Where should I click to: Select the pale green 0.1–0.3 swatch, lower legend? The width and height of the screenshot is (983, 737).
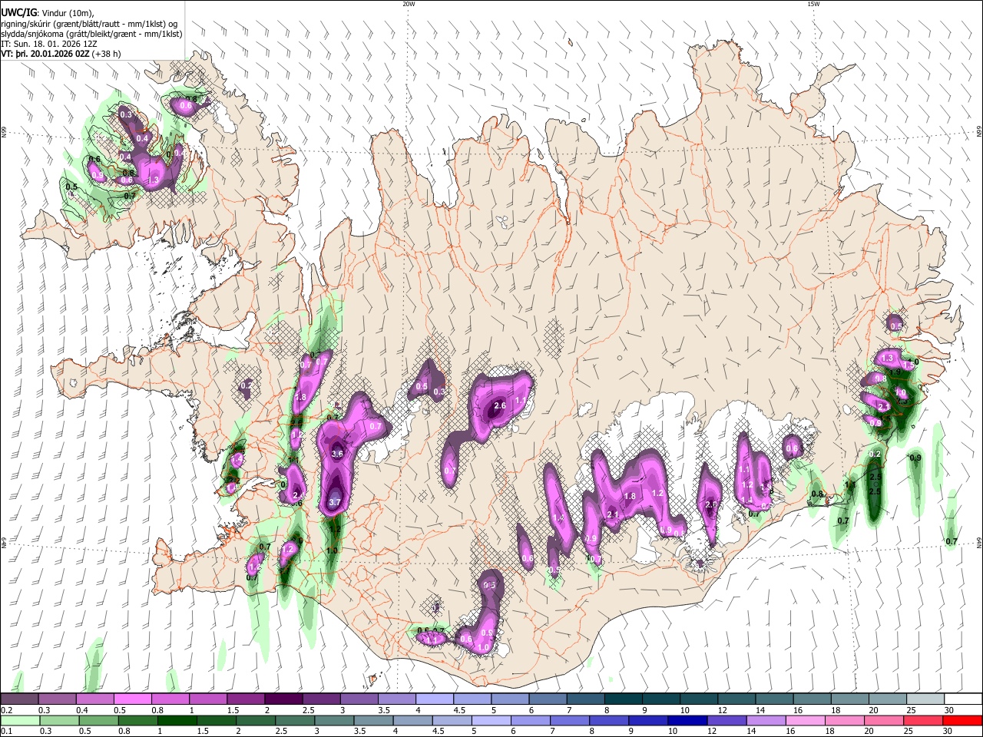(20, 720)
